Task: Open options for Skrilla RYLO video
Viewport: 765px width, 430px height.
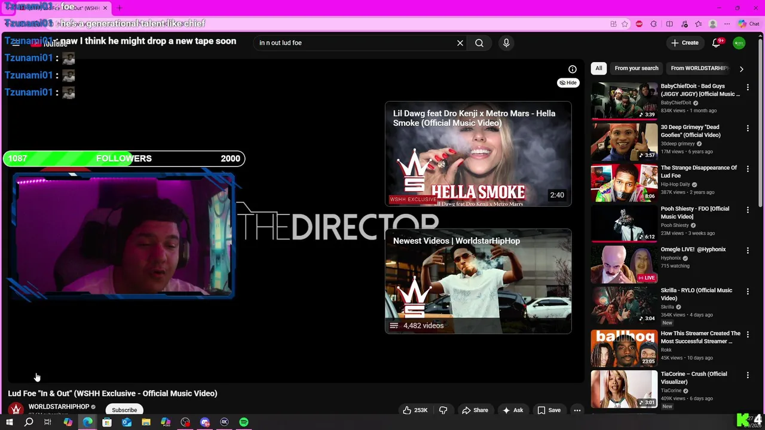Action: pos(748,291)
